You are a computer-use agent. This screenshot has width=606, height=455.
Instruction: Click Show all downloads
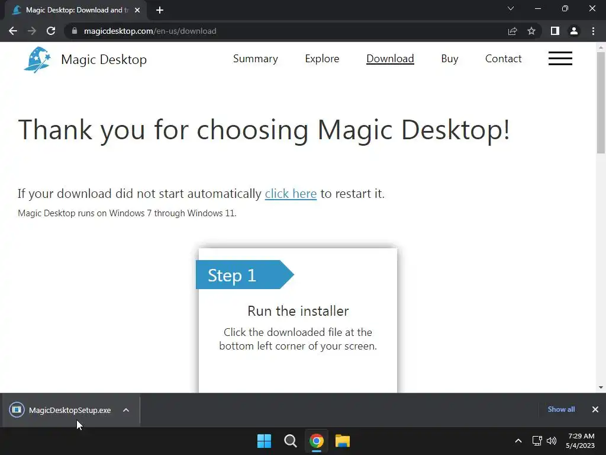561,409
